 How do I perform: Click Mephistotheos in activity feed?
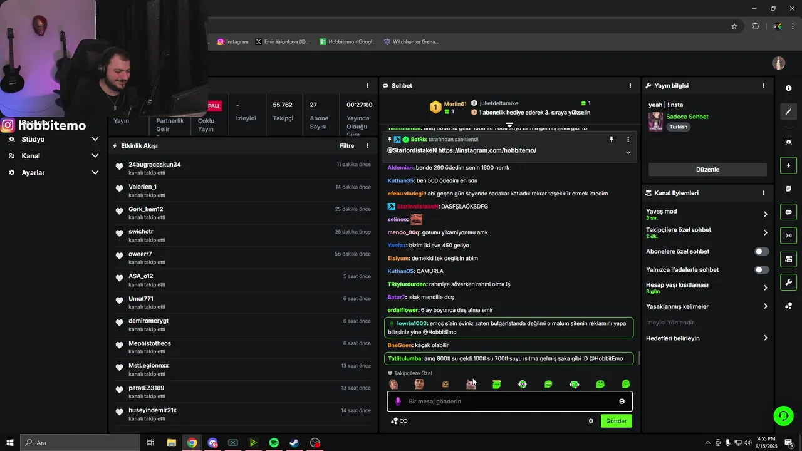(x=150, y=343)
